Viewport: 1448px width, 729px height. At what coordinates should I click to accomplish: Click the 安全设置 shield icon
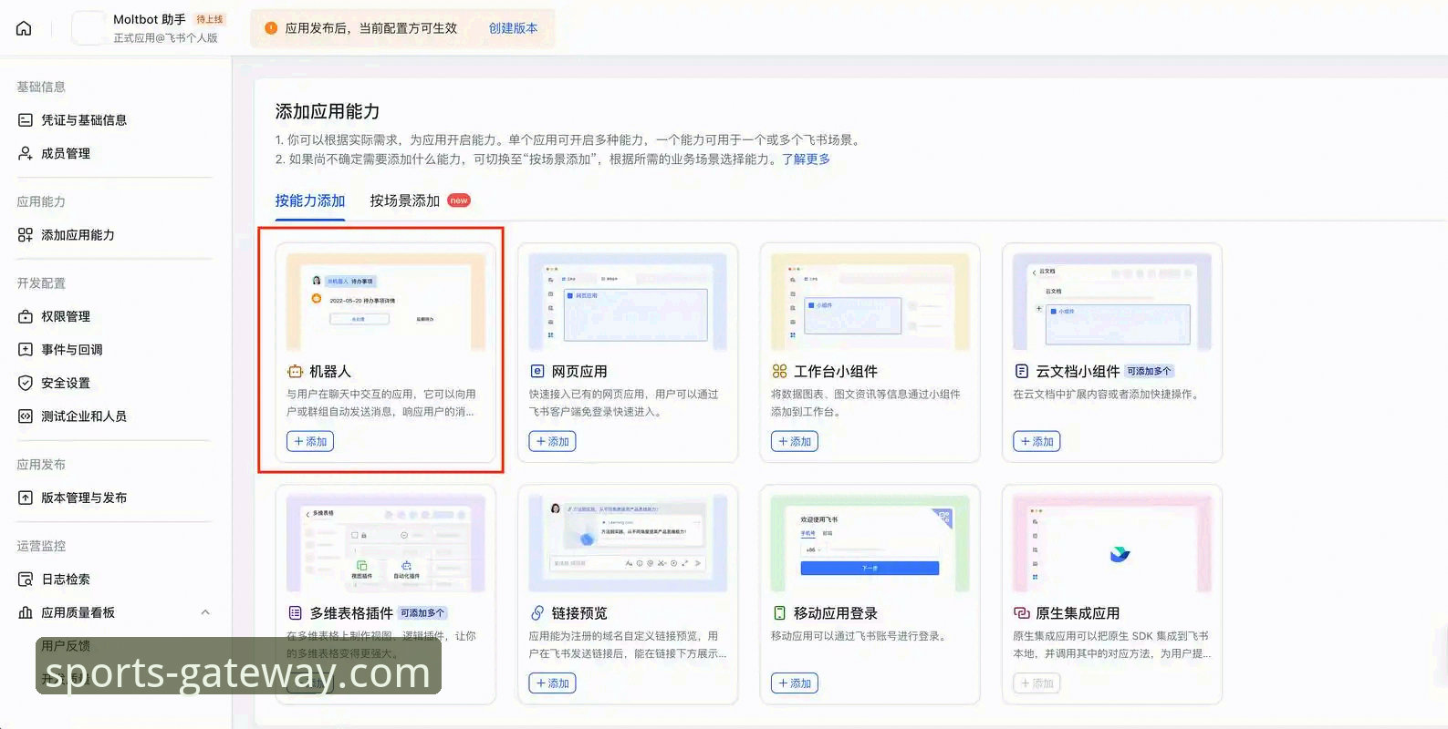[x=26, y=383]
